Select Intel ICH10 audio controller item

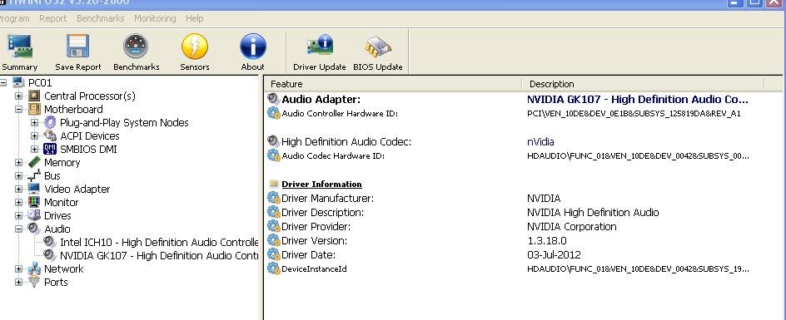(159, 243)
